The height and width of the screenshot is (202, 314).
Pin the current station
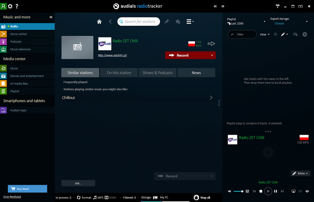point(167,21)
